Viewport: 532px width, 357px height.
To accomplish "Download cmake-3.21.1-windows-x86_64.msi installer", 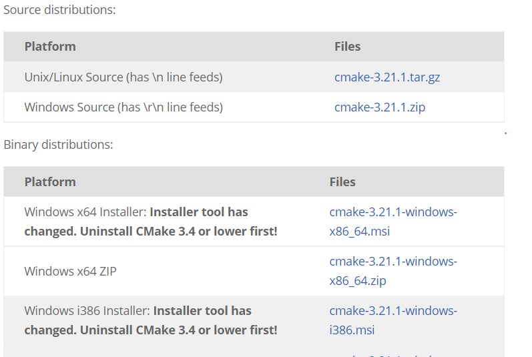I will click(393, 222).
